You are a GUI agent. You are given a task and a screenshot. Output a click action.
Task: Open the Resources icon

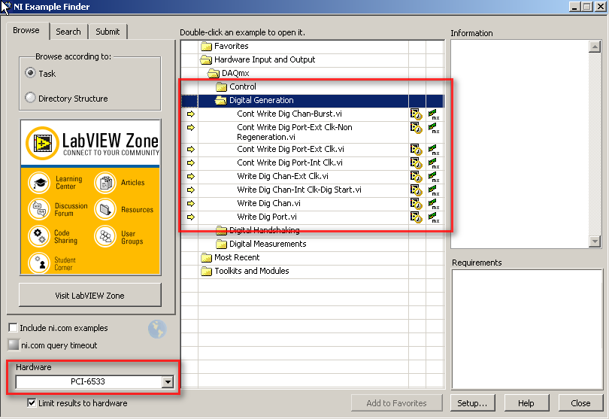pyautogui.click(x=105, y=209)
